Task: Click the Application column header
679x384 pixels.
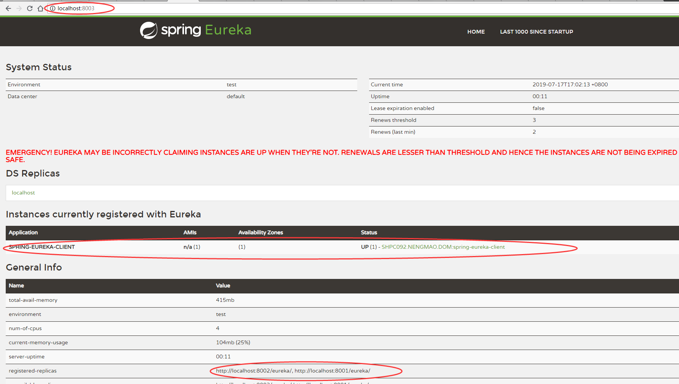Action: point(23,233)
